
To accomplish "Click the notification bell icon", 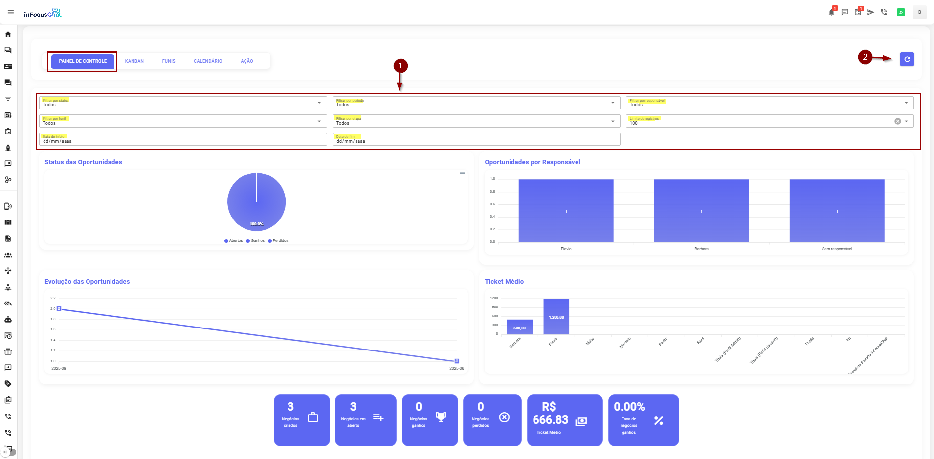I will 831,12.
